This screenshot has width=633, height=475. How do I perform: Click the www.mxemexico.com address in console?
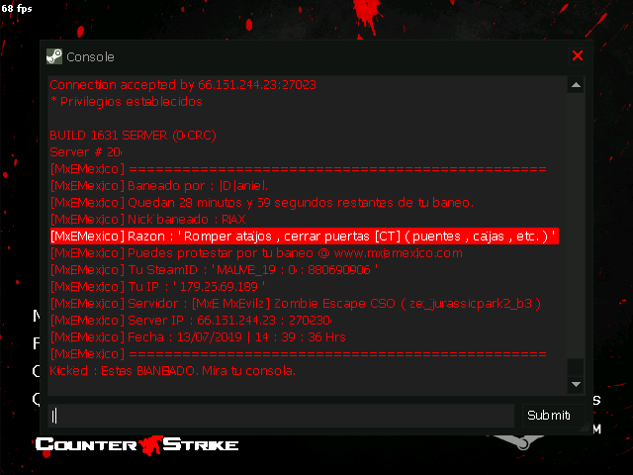click(398, 253)
